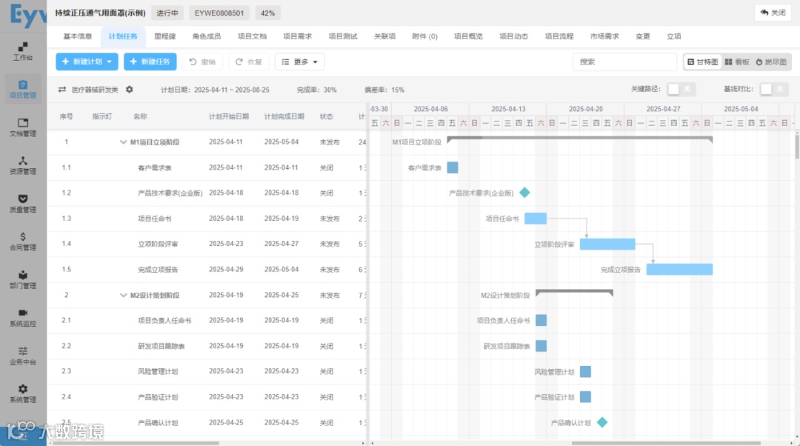
Task: Click the 进行中 status tag
Action: [167, 13]
